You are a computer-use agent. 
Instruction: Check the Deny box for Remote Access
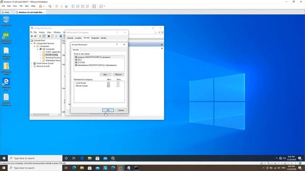point(118,85)
